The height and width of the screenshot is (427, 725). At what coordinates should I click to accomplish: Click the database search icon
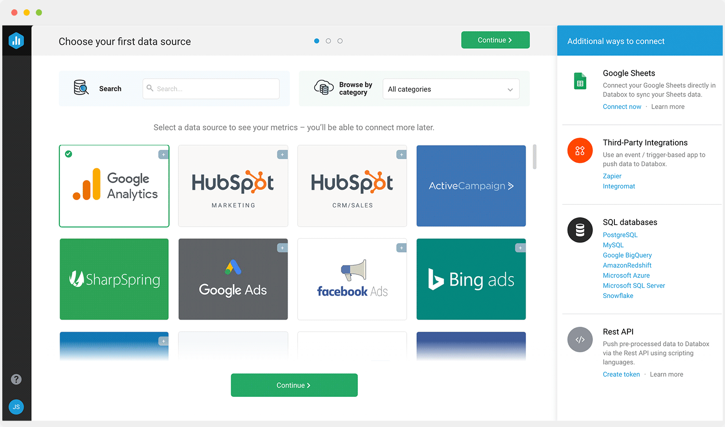coord(81,87)
